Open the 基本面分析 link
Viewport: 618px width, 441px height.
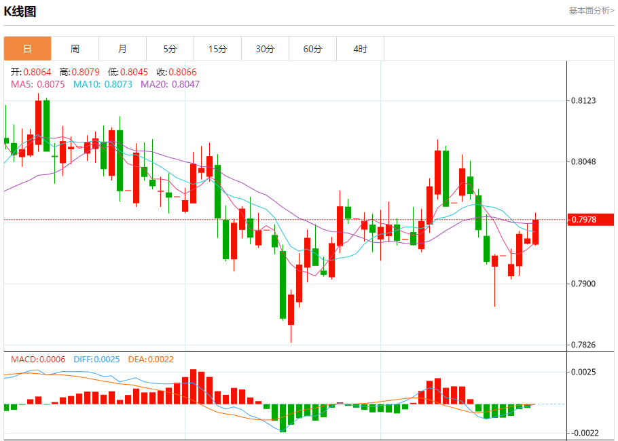click(x=592, y=11)
